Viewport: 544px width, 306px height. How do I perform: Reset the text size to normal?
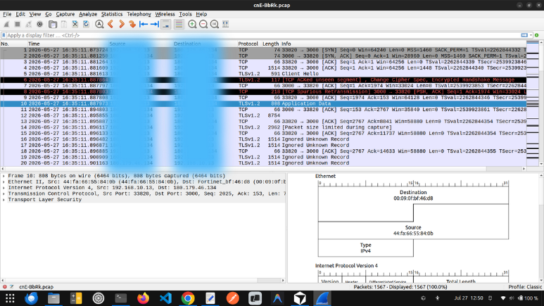click(x=215, y=24)
